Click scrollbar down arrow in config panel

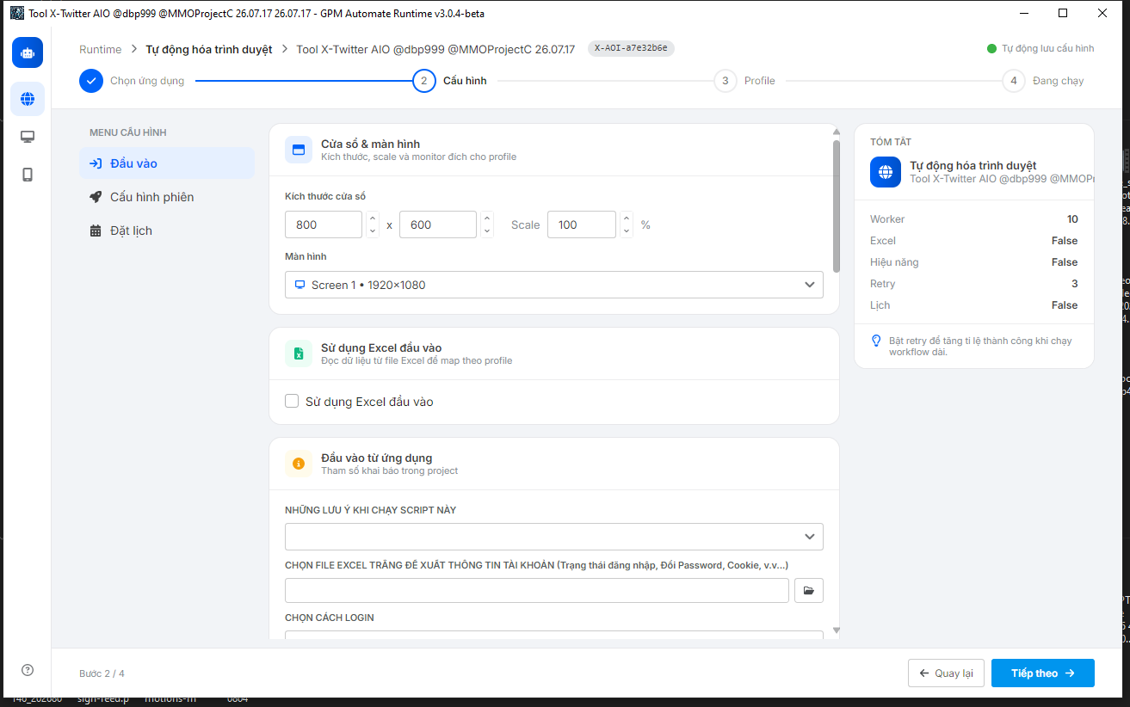point(837,630)
